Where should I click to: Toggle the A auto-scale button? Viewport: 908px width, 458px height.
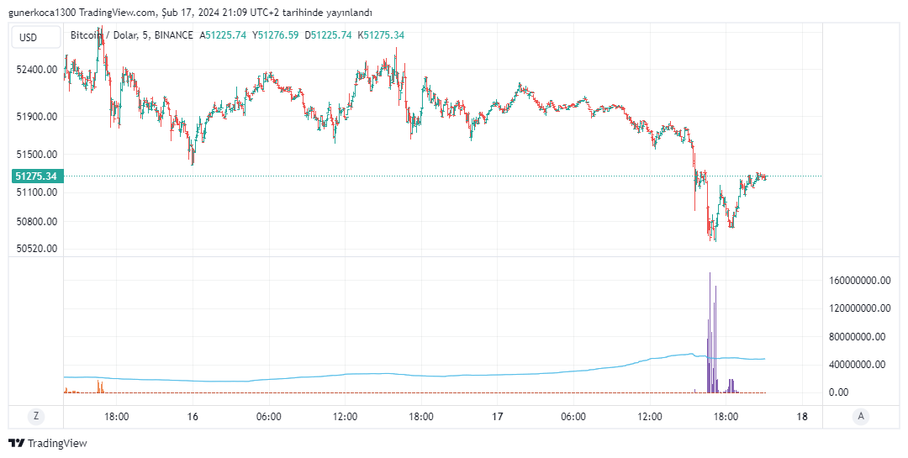[x=860, y=416]
